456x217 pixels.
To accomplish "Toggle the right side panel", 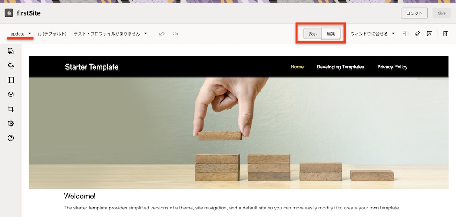I will [445, 34].
